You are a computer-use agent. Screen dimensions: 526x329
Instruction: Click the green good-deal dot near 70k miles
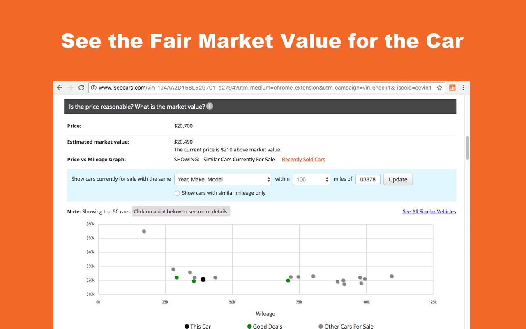[x=288, y=280]
